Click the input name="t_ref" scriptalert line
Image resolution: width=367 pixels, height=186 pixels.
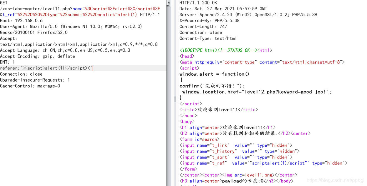tap(263, 163)
